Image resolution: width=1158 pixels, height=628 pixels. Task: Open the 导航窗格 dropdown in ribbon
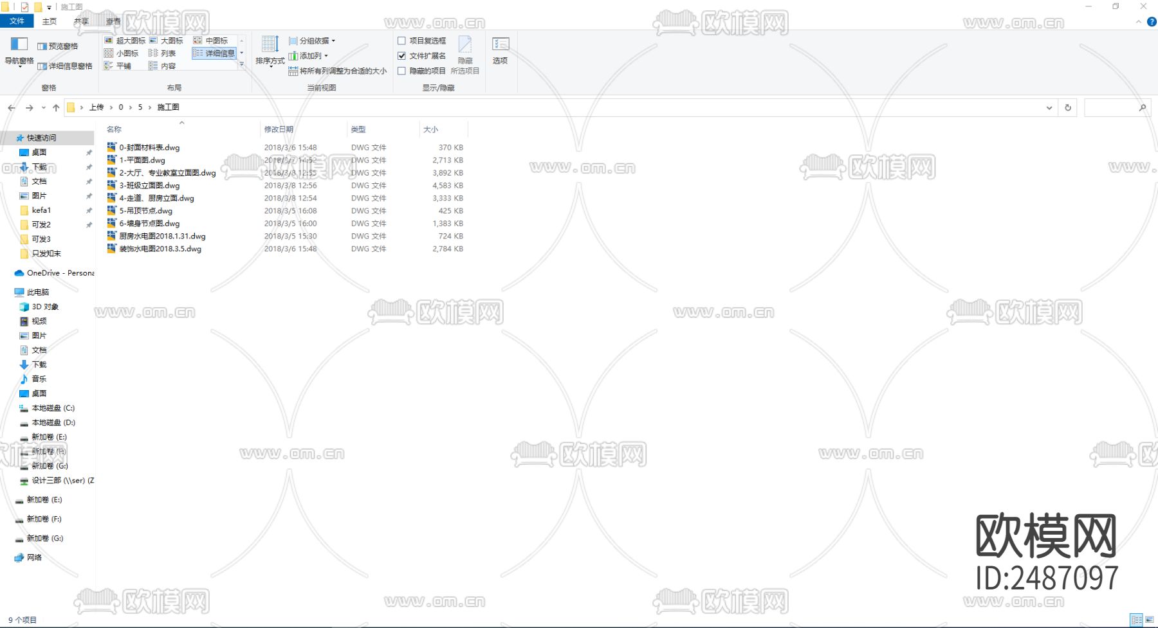tap(19, 52)
